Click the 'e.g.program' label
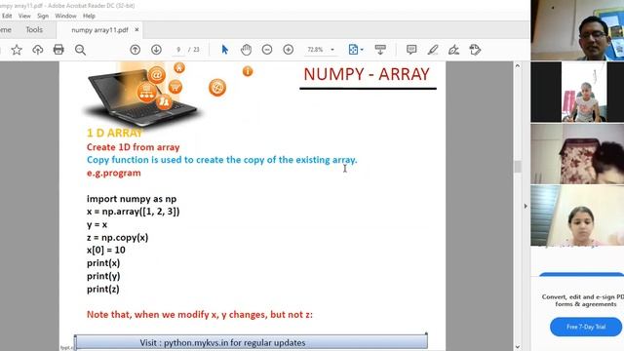Image resolution: width=624 pixels, height=351 pixels. tap(113, 173)
